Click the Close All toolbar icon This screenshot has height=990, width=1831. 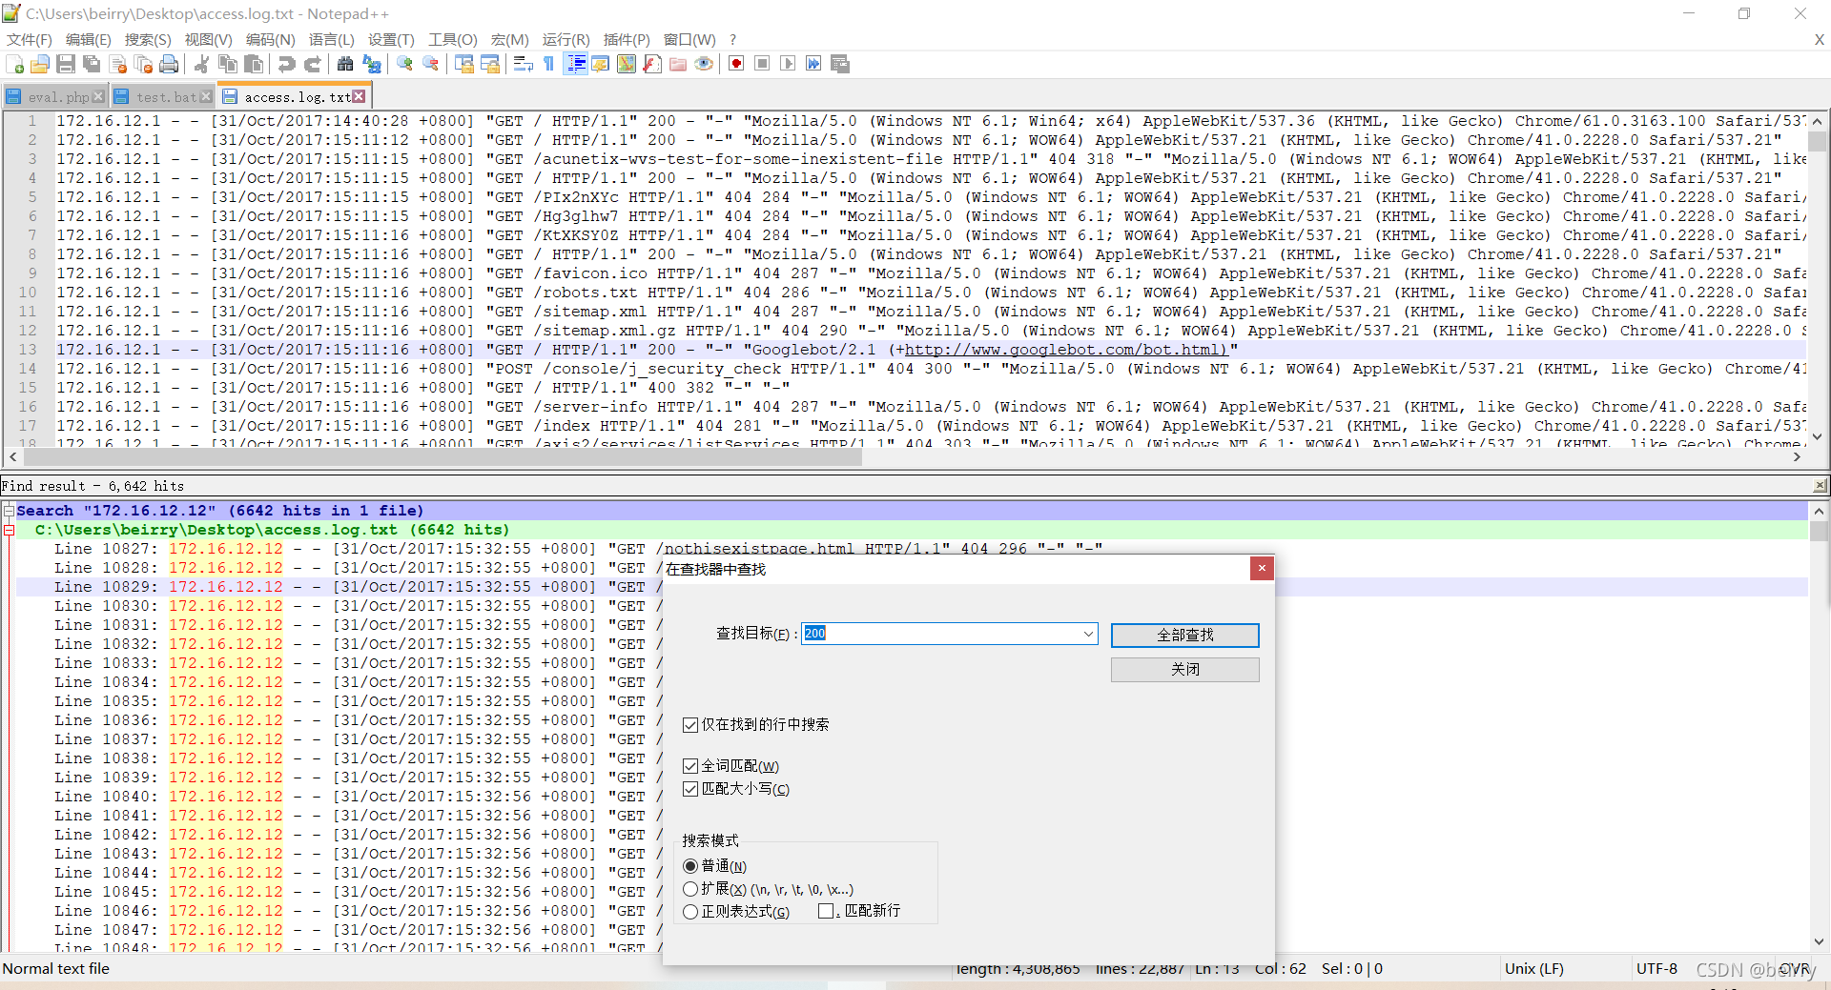coord(144,64)
